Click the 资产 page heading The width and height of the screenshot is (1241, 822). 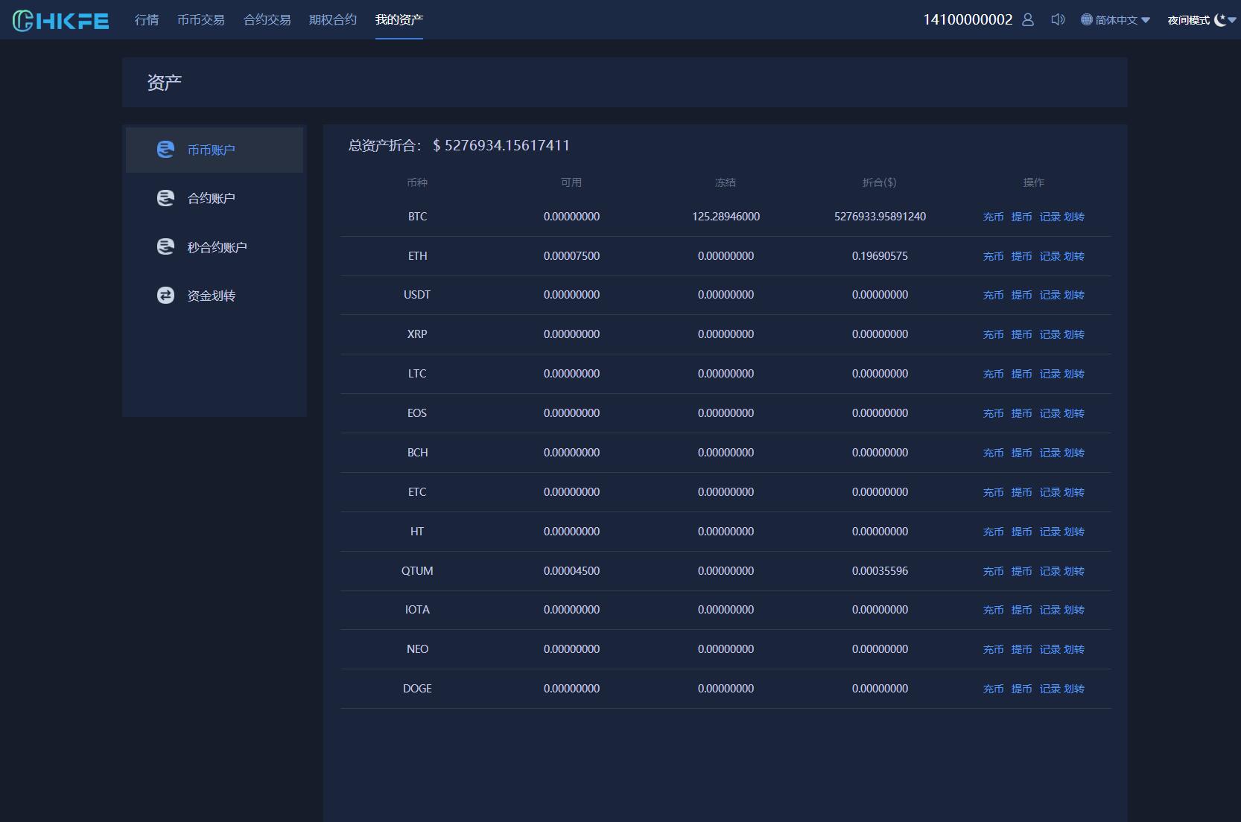[165, 83]
